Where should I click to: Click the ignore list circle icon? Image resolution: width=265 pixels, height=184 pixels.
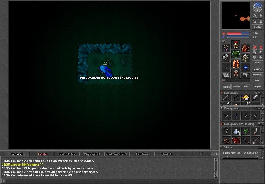coord(217,154)
